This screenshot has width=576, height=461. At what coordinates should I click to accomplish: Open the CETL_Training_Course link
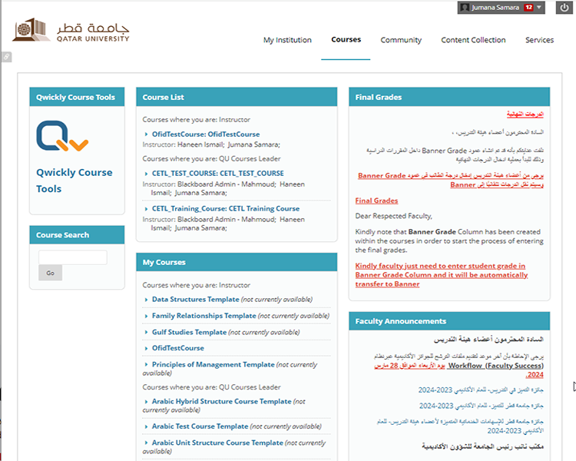click(226, 208)
